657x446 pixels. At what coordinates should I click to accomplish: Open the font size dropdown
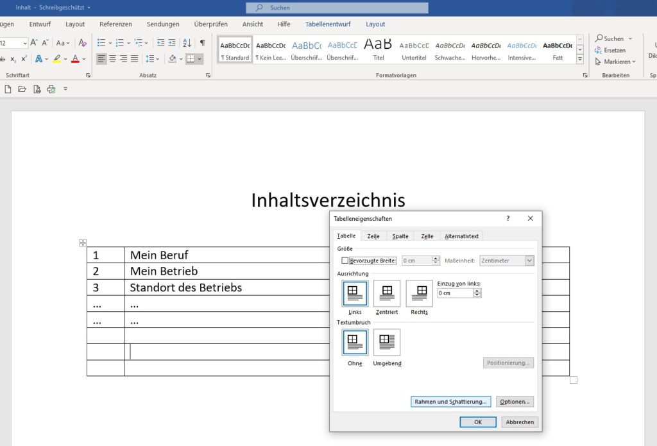[25, 43]
